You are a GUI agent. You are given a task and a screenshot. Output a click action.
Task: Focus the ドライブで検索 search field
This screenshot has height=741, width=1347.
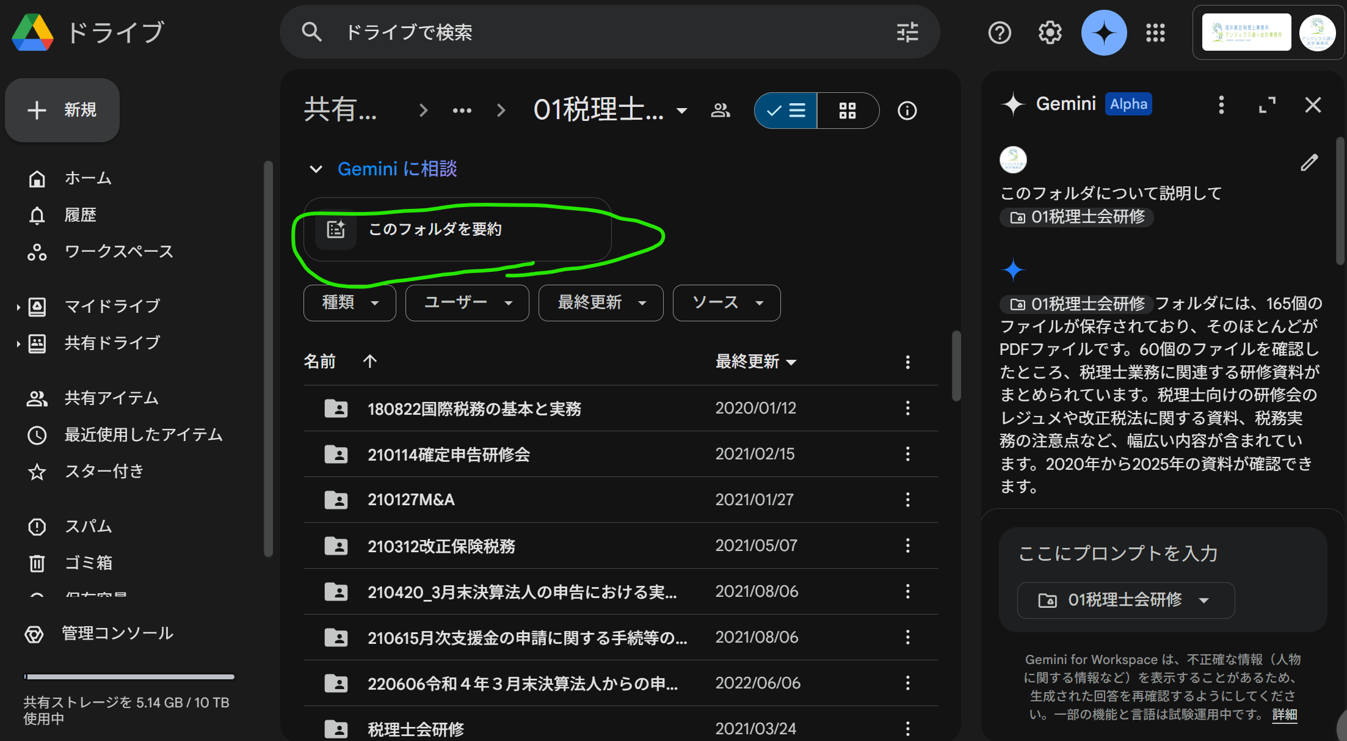(609, 32)
